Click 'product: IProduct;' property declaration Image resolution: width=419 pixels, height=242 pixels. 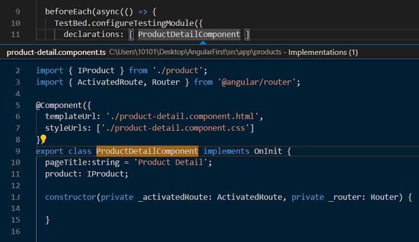(x=87, y=174)
